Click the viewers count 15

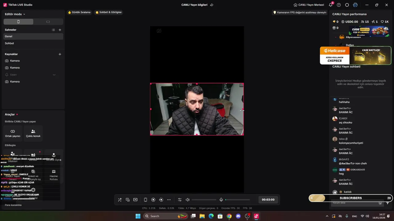[365, 22]
